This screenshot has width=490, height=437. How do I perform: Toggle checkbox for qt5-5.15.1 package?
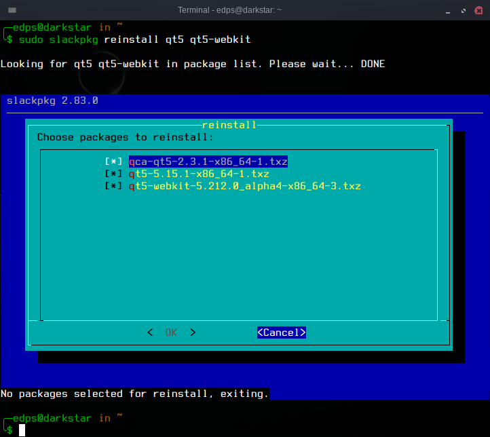pyautogui.click(x=113, y=174)
